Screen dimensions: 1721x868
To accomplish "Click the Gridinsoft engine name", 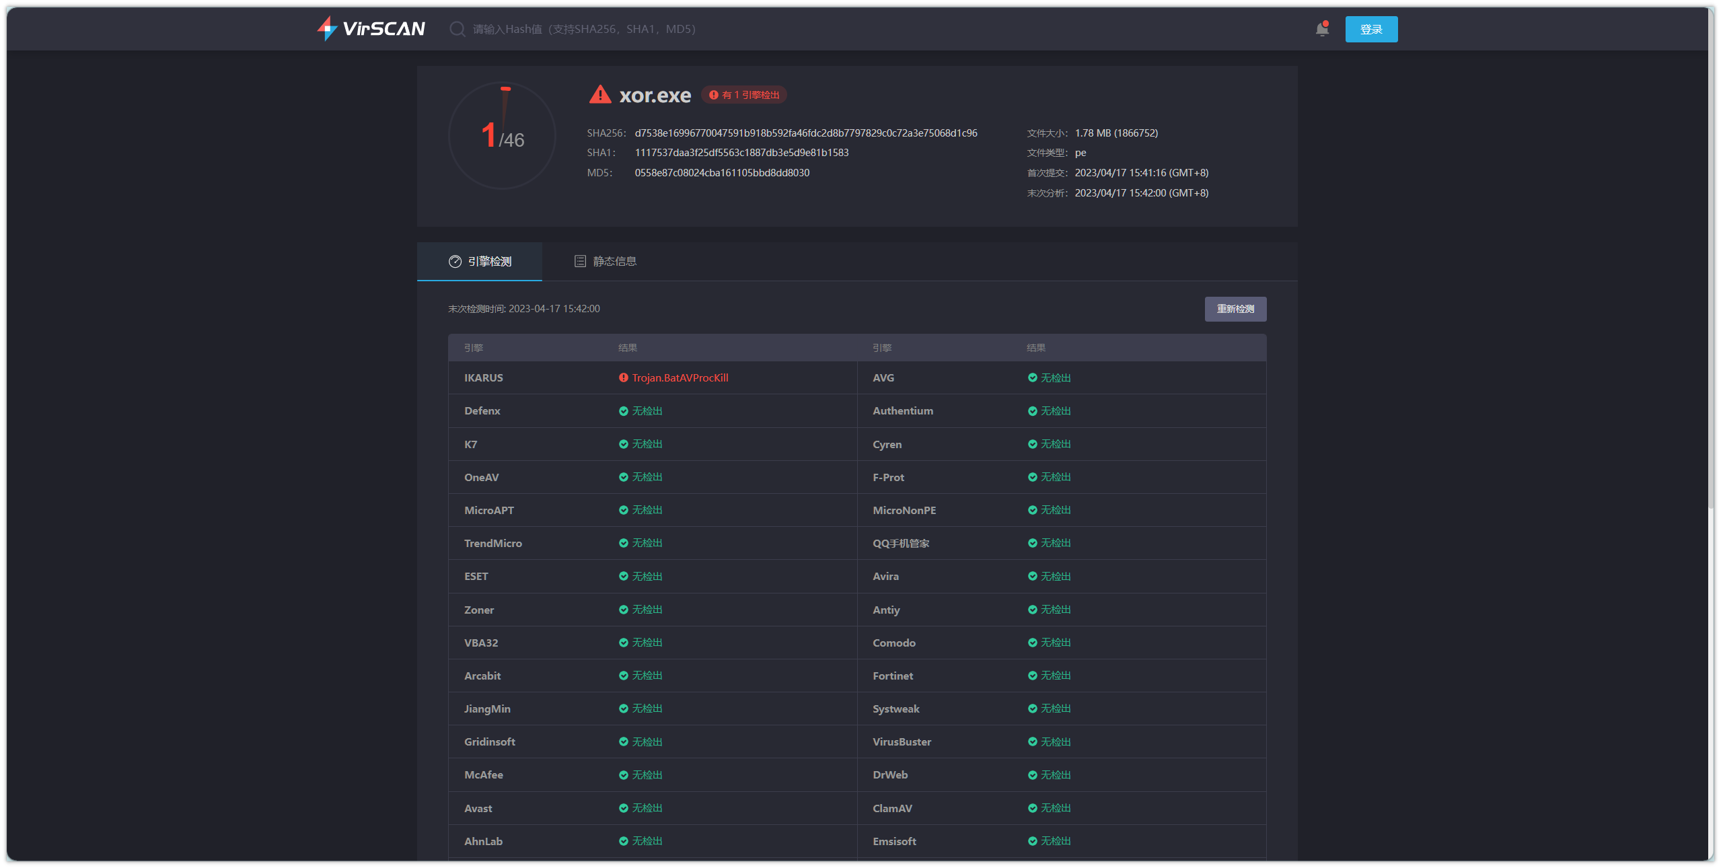I will [x=490, y=742].
